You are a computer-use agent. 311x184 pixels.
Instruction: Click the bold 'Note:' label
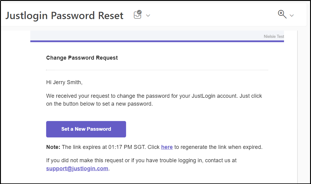pyautogui.click(x=53, y=147)
